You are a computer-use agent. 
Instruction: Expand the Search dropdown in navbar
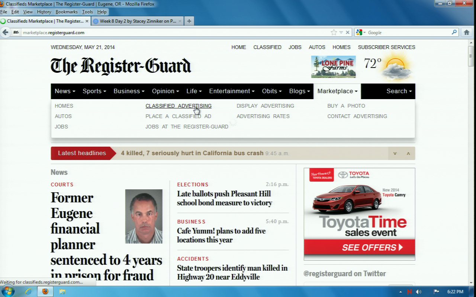tap(399, 91)
